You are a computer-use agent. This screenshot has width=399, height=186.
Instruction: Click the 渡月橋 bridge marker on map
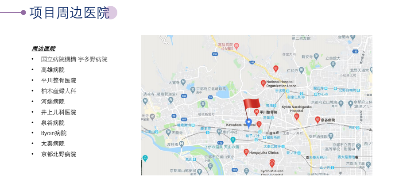(182, 144)
